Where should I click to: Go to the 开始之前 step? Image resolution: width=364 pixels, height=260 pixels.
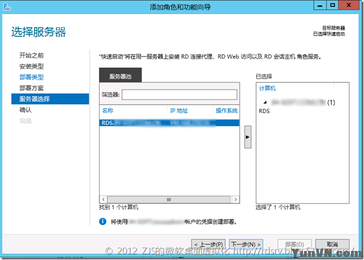click(x=32, y=55)
